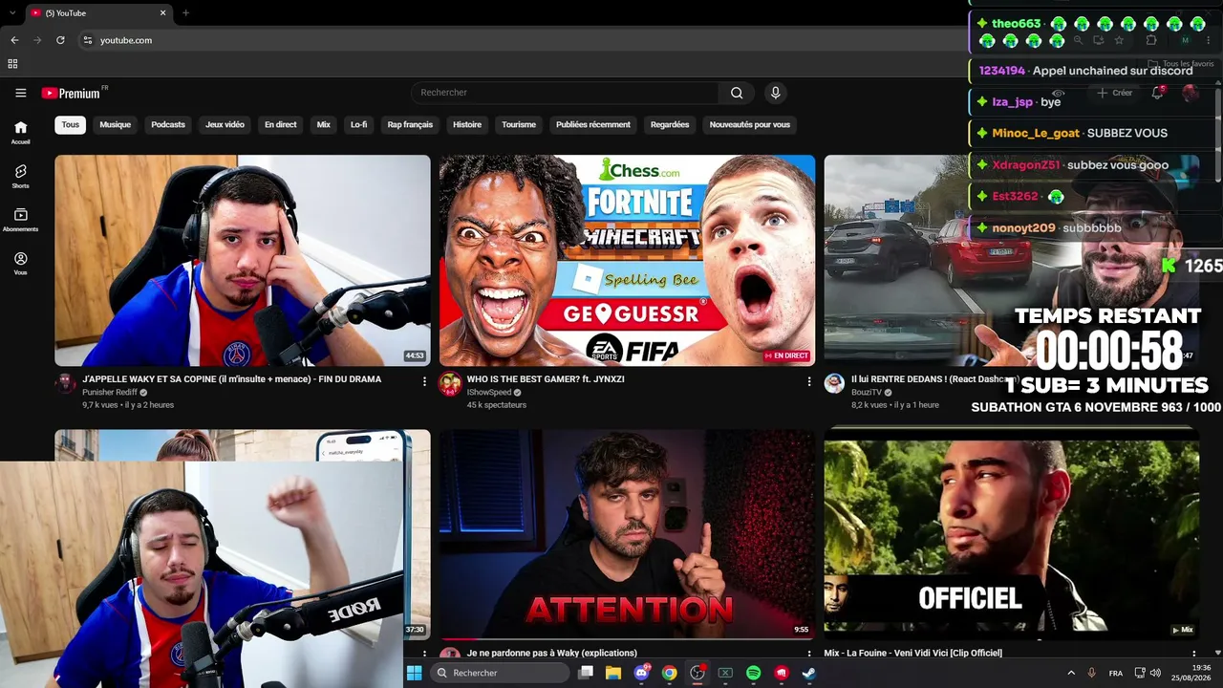Viewport: 1223px width, 688px height.
Task: Play the Chess.com Fortnite live stream thumbnail
Action: (627, 260)
